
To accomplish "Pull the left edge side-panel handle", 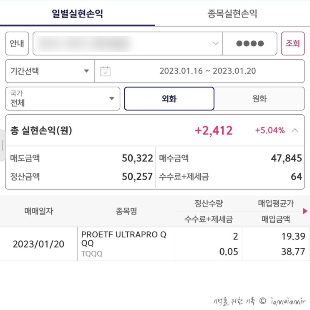I will point(3,145).
